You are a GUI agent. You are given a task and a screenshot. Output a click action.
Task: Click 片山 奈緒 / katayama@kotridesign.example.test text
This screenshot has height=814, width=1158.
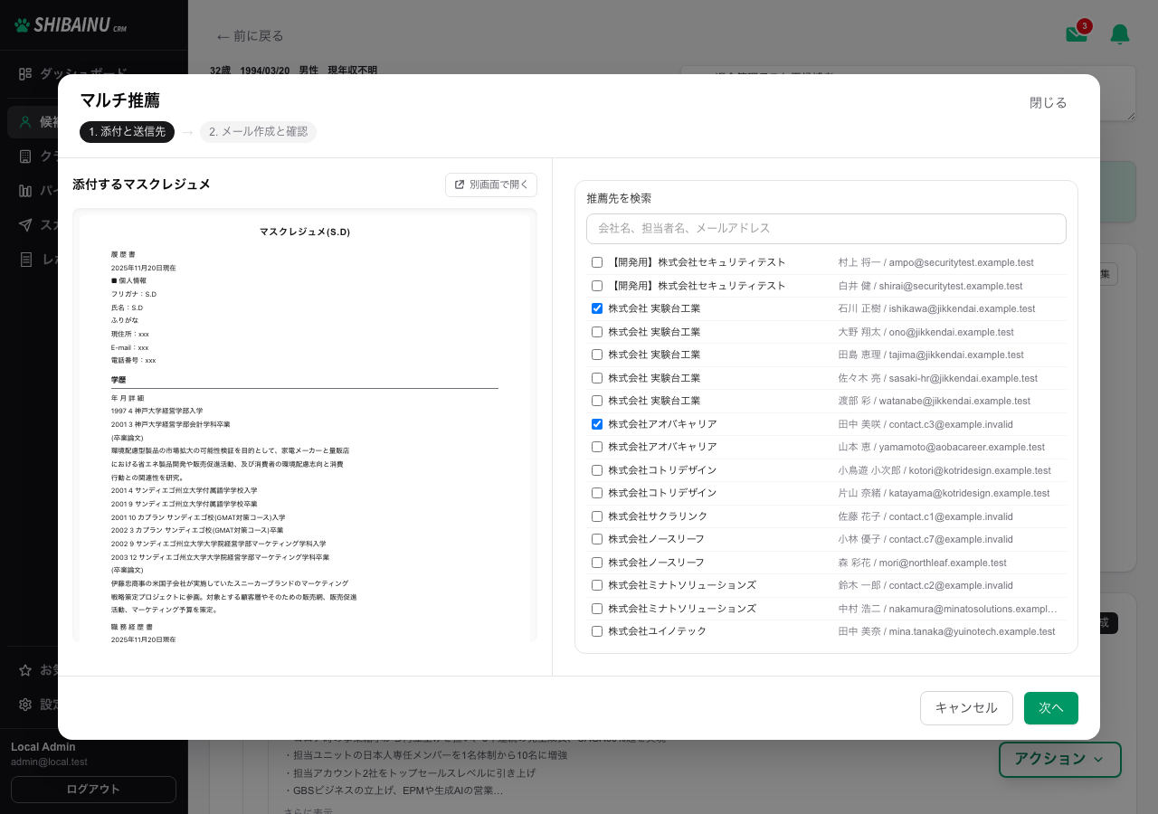point(944,493)
